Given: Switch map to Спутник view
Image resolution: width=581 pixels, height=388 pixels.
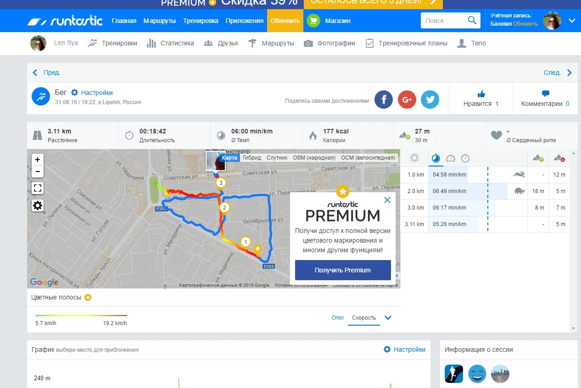Looking at the screenshot, I should pyautogui.click(x=277, y=157).
